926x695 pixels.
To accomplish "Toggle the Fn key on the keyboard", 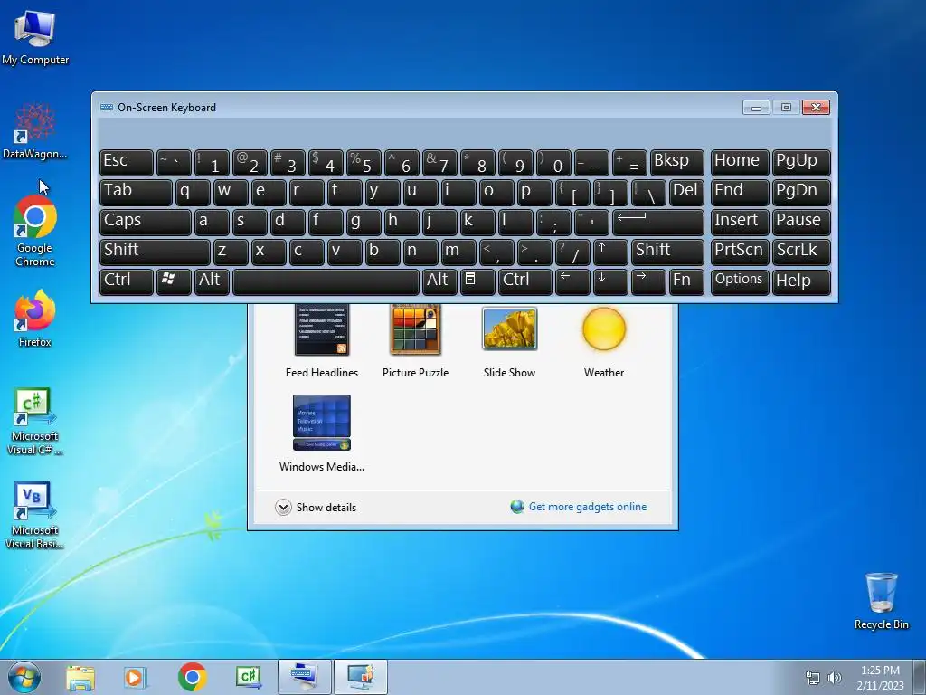I will point(686,281).
